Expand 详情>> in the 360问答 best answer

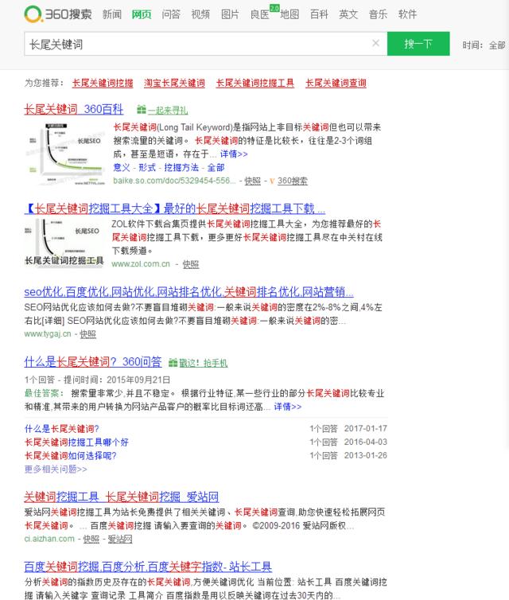click(x=288, y=407)
